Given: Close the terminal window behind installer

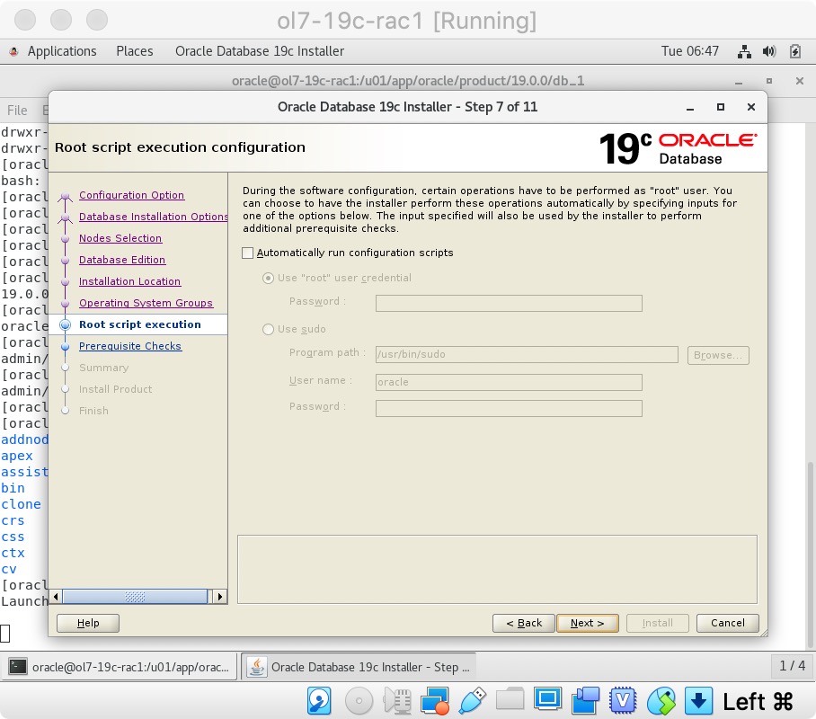Looking at the screenshot, I should [800, 81].
